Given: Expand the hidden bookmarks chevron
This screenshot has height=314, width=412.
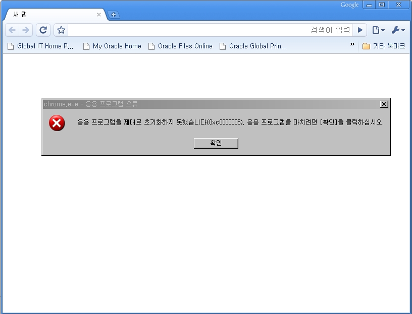Looking at the screenshot, I should [352, 44].
